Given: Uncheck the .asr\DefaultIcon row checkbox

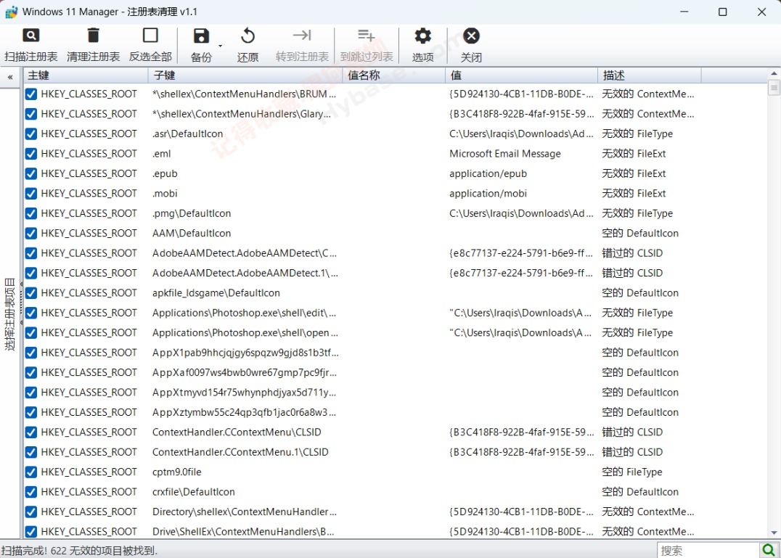Looking at the screenshot, I should [31, 134].
